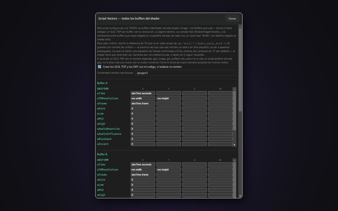
Task: Click Buffer B table scroll-up arrow
Action: 235,160
